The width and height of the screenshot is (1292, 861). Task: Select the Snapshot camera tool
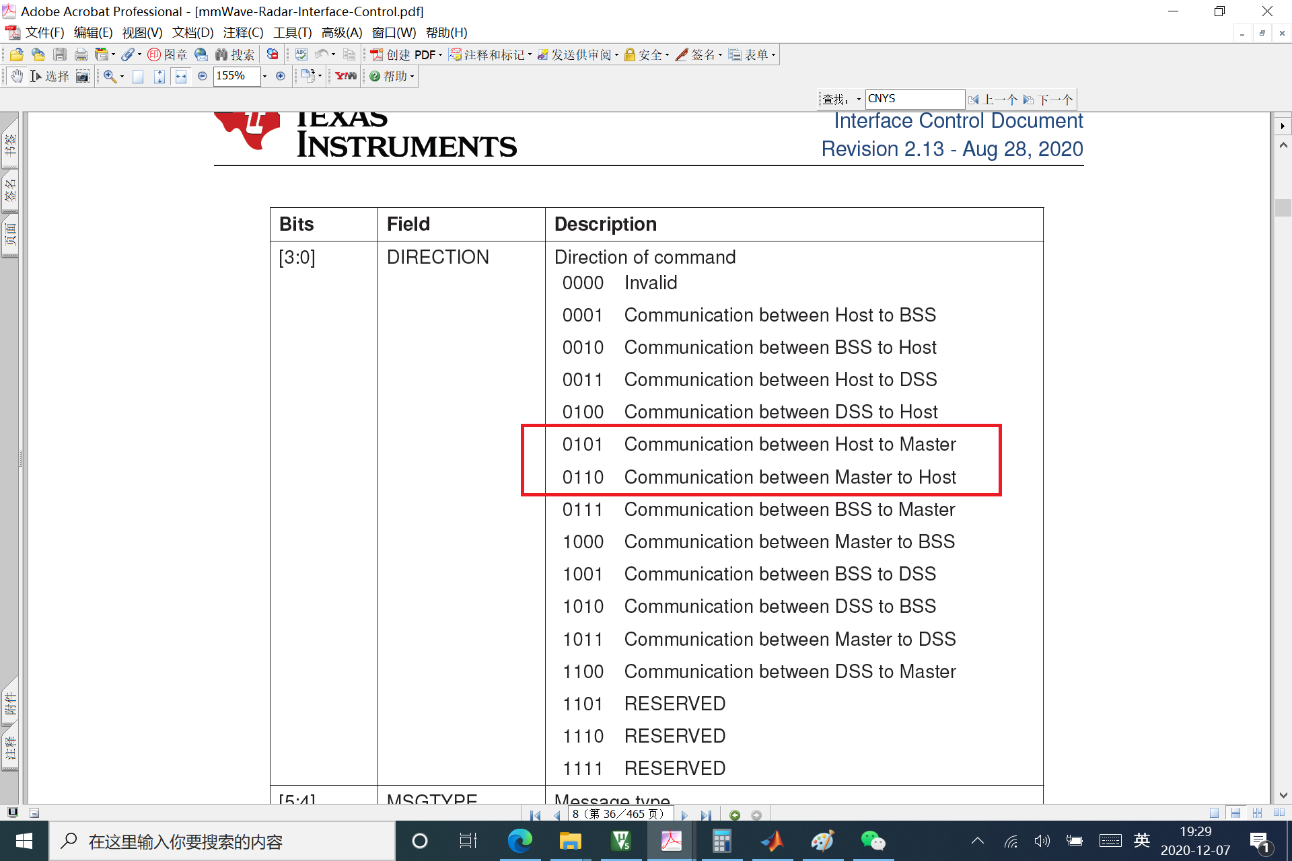pos(83,76)
